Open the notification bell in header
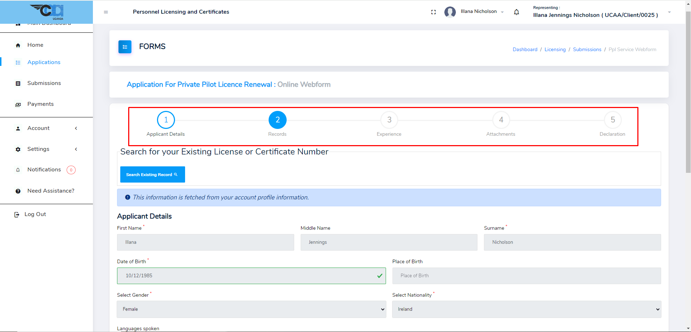Screen dimensions: 691x332 (x=516, y=12)
